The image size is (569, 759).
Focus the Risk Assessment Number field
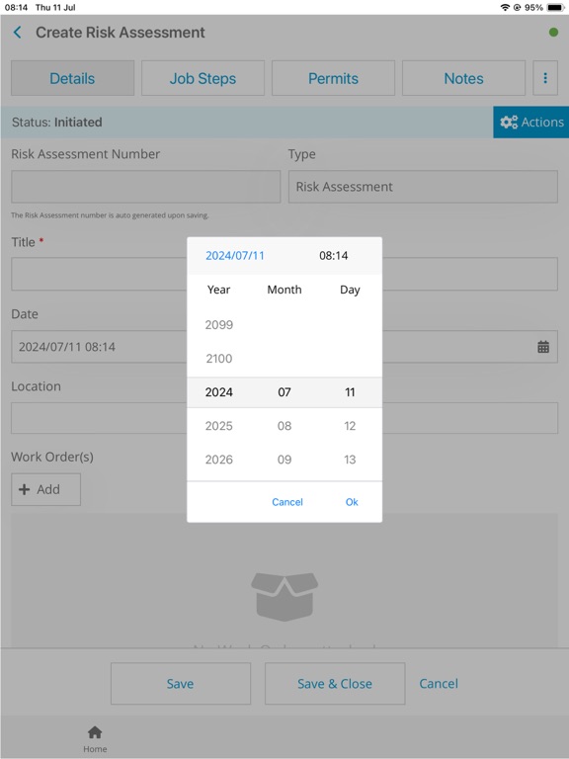click(x=145, y=187)
